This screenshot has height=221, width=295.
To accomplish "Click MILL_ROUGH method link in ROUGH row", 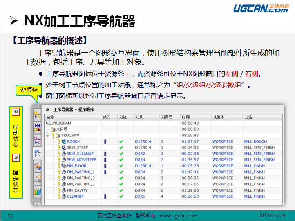I will pyautogui.click(x=255, y=141).
